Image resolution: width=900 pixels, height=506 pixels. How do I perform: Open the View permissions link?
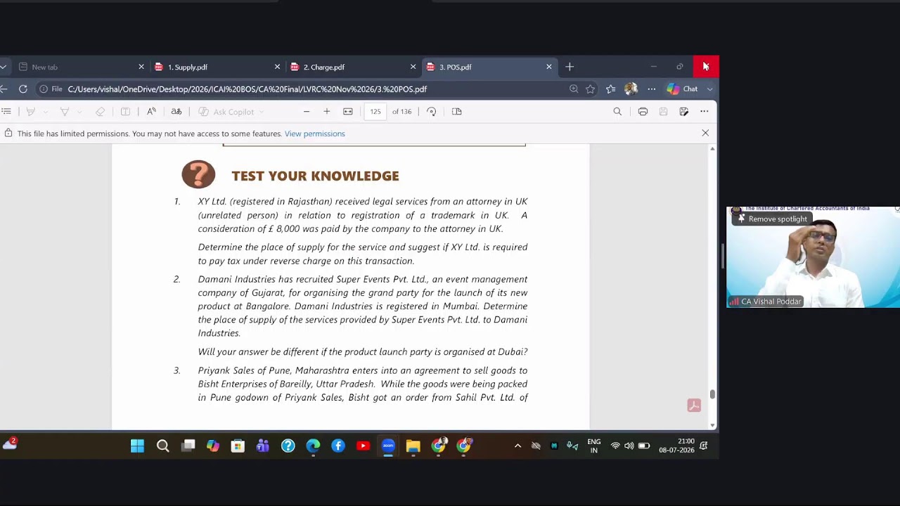314,134
